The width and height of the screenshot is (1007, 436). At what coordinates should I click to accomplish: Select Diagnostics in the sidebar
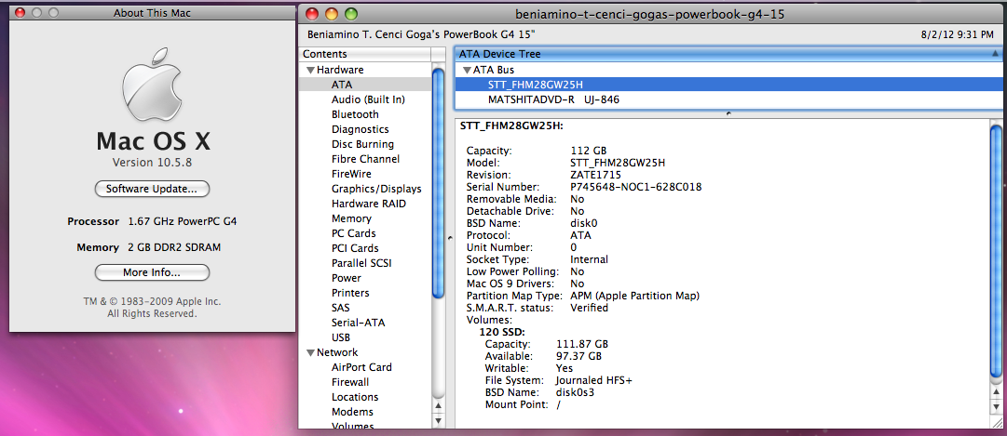click(x=360, y=129)
